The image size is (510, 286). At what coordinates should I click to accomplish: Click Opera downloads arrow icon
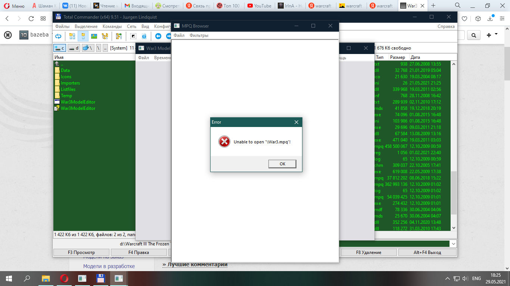coord(490,19)
